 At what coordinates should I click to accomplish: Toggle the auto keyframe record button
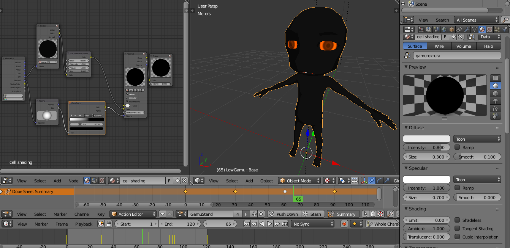pos(344,224)
